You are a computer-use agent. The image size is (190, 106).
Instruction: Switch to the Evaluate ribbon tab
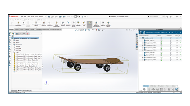point(32,29)
